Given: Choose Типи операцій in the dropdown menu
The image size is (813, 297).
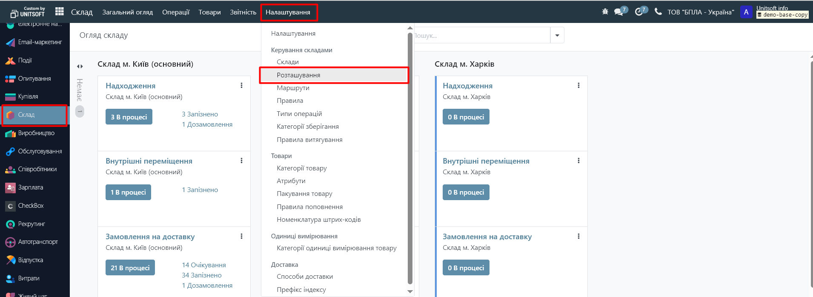Looking at the screenshot, I should point(299,114).
